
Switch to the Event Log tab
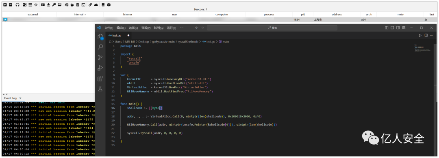[10, 98]
